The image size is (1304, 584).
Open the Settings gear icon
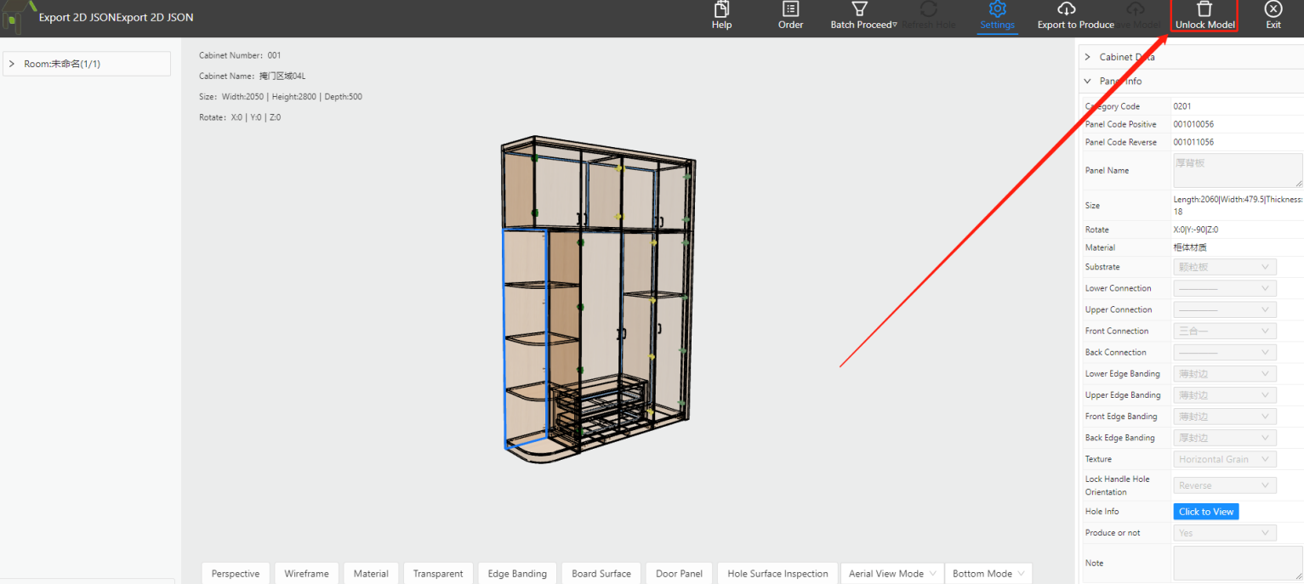[x=997, y=9]
